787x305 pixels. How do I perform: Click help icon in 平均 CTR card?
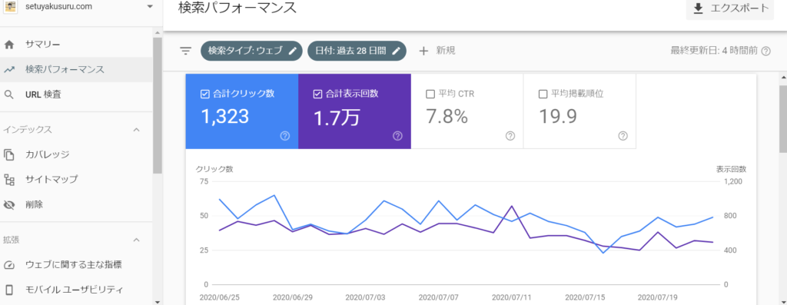(510, 135)
